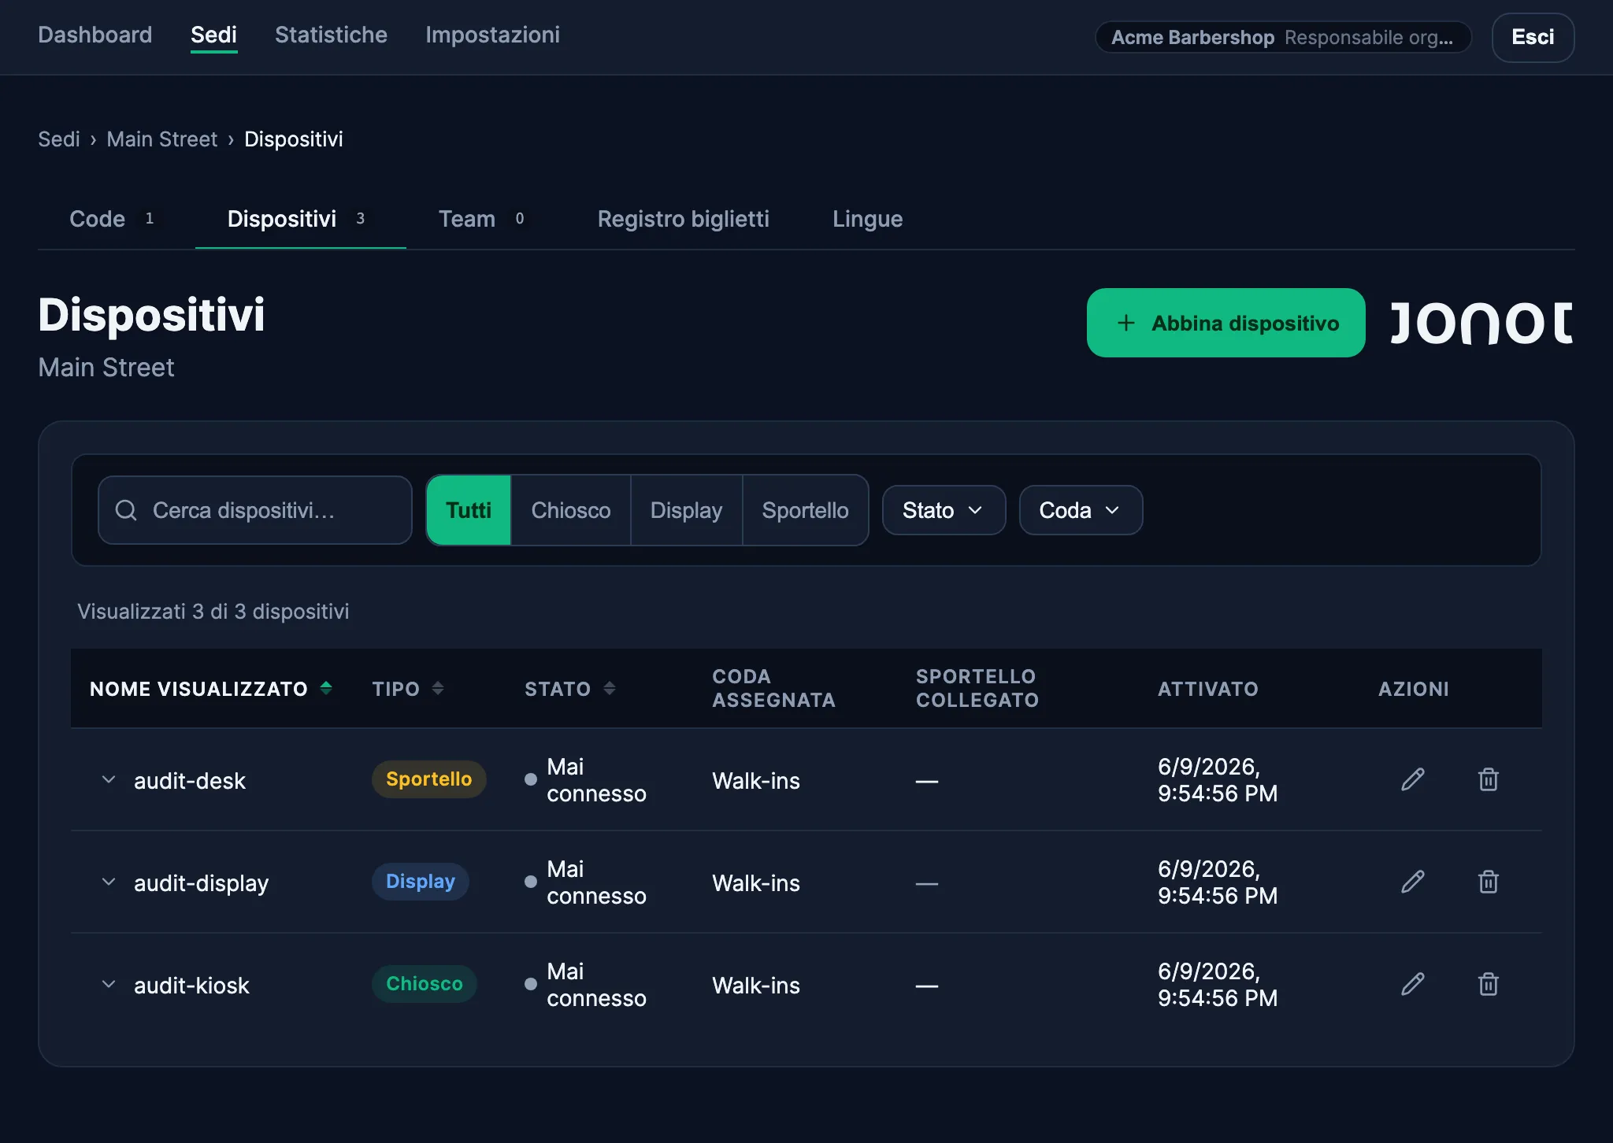Open the Stato filter dropdown
Image resolution: width=1613 pixels, height=1143 pixels.
(944, 510)
